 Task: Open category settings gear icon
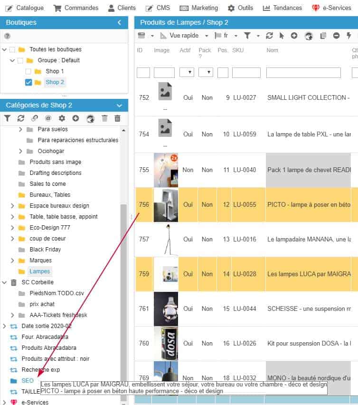click(x=62, y=118)
